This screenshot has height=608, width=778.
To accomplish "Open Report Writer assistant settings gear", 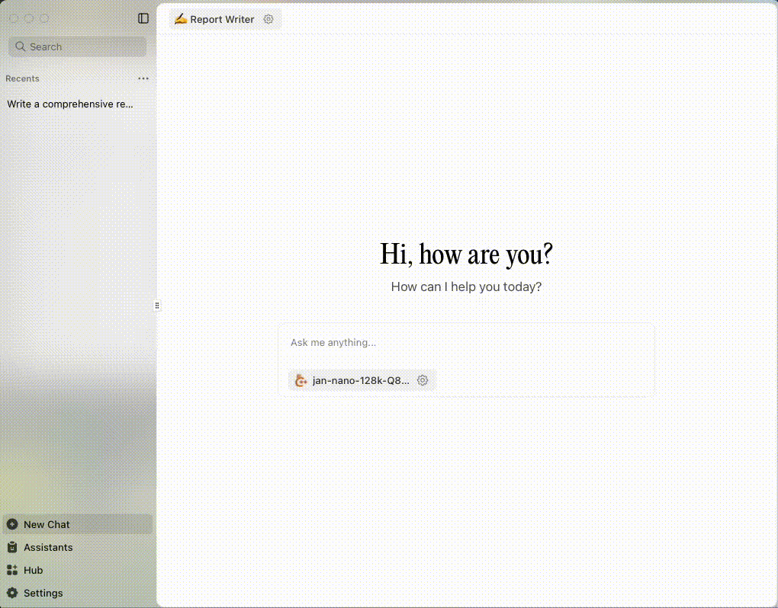I will (x=268, y=19).
